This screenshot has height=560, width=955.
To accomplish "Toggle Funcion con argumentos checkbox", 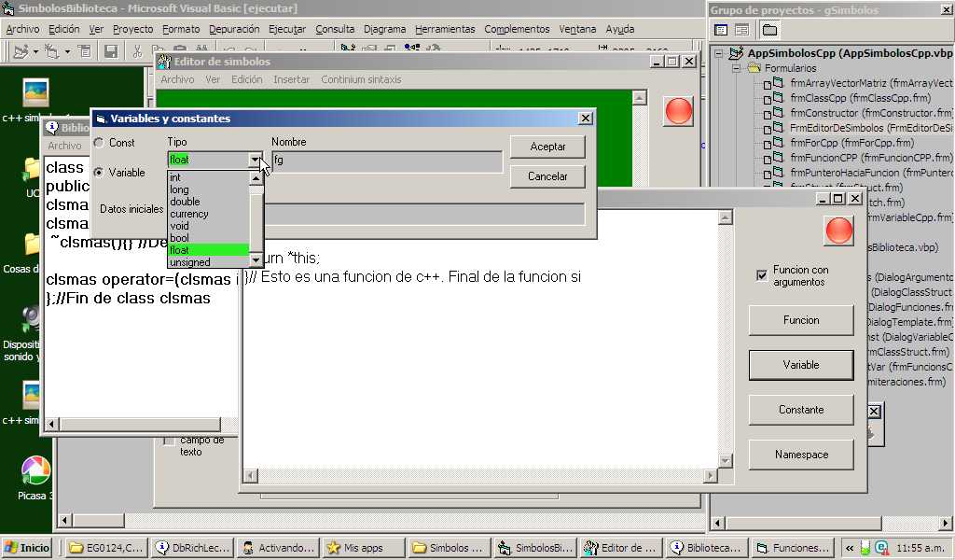I will click(761, 275).
